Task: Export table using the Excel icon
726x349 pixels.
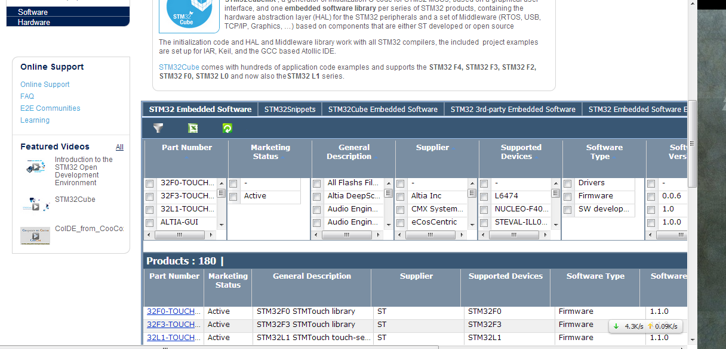Action: (x=193, y=128)
